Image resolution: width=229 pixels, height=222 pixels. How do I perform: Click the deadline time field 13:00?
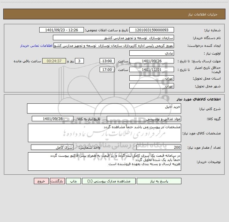pyautogui.click(x=107, y=61)
